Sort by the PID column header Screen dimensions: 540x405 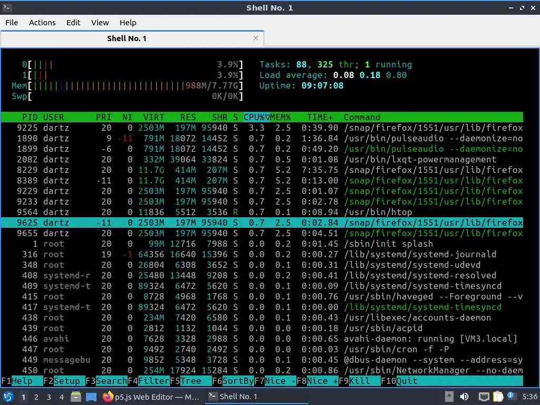[x=30, y=117]
